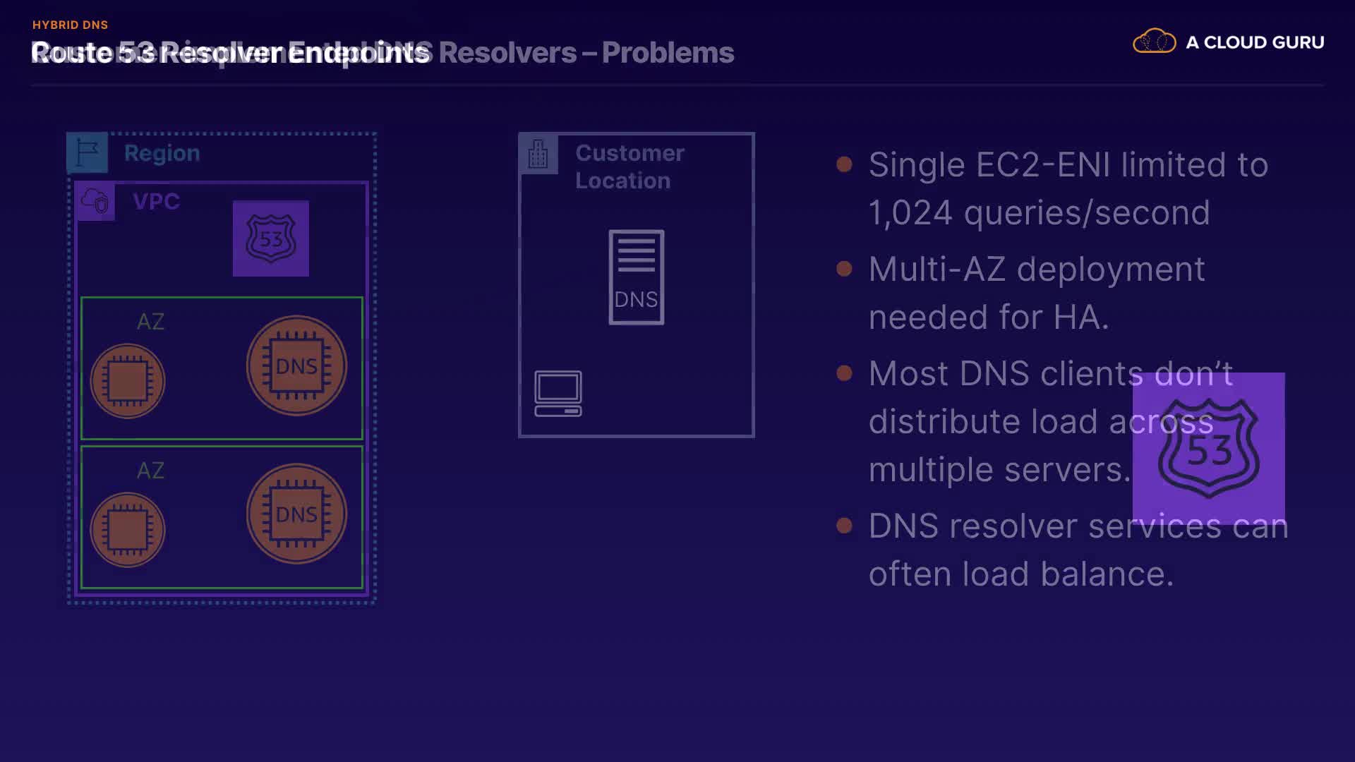Click the A Cloud Guru cloud logo
Image resolution: width=1355 pixels, height=762 pixels.
(x=1154, y=42)
